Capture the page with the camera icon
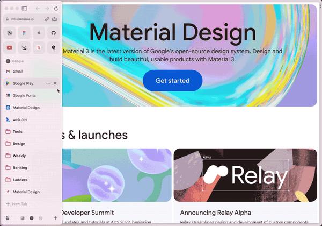 pos(54,19)
